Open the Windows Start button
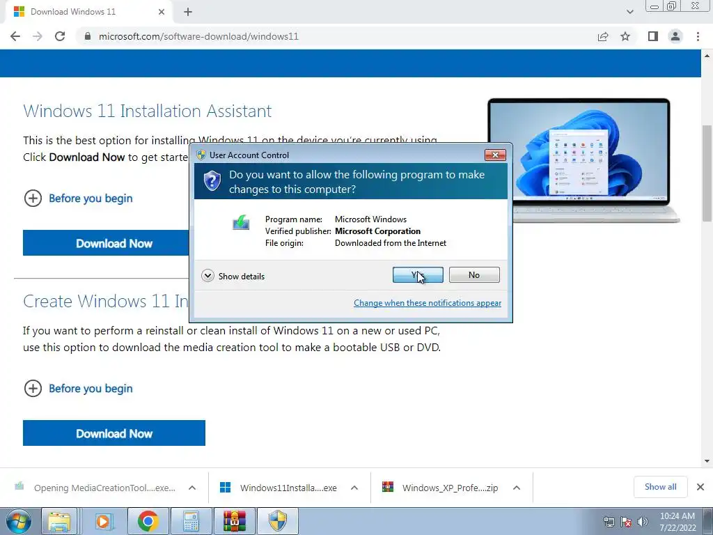The image size is (713, 535). tap(18, 521)
